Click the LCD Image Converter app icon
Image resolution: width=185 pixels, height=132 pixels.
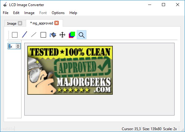point(5,5)
